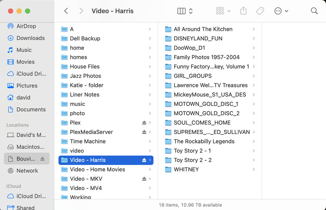Expand the photo folder chevron
326x210 pixels.
click(150, 113)
